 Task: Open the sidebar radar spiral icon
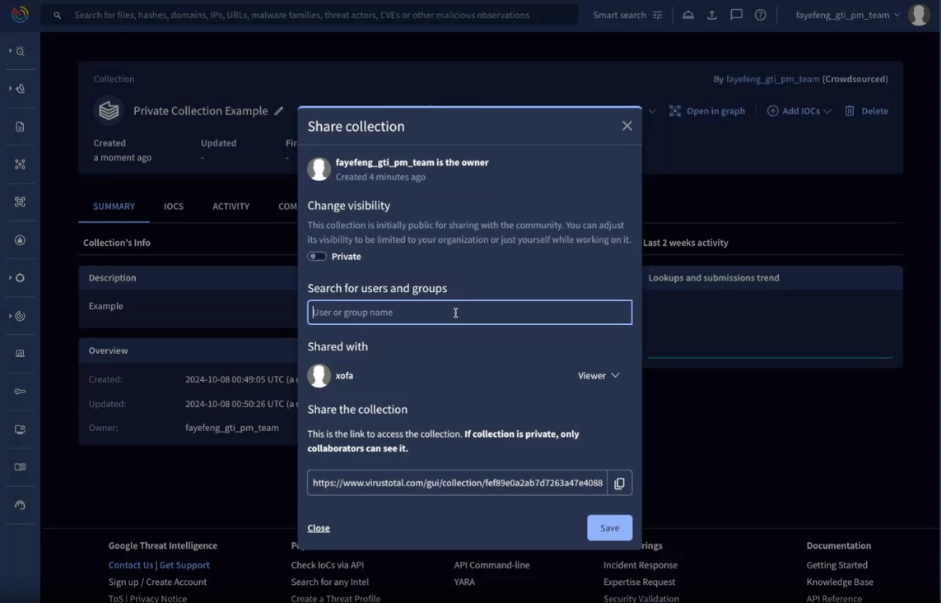(x=21, y=316)
